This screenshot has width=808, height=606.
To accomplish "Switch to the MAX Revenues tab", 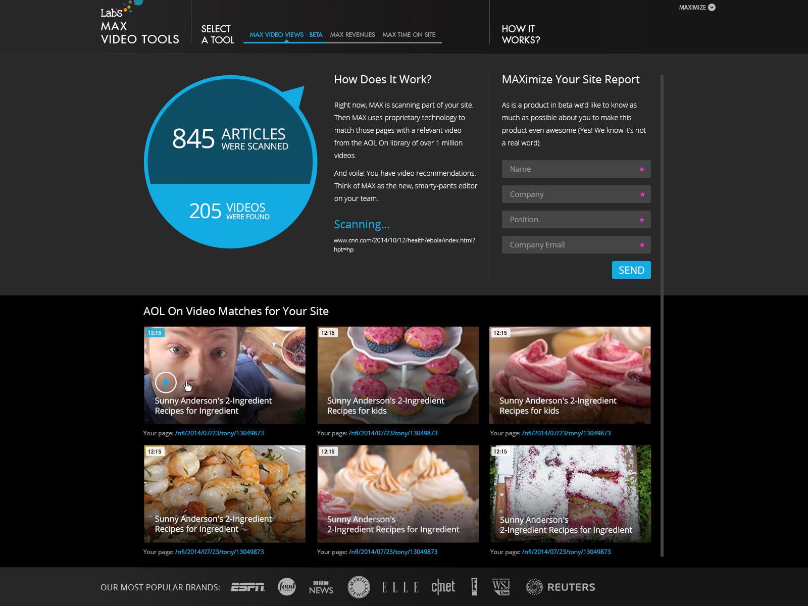I will (x=352, y=35).
